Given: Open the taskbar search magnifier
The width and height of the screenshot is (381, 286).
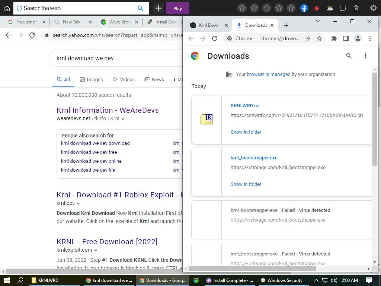Looking at the screenshot, I should (x=20, y=280).
